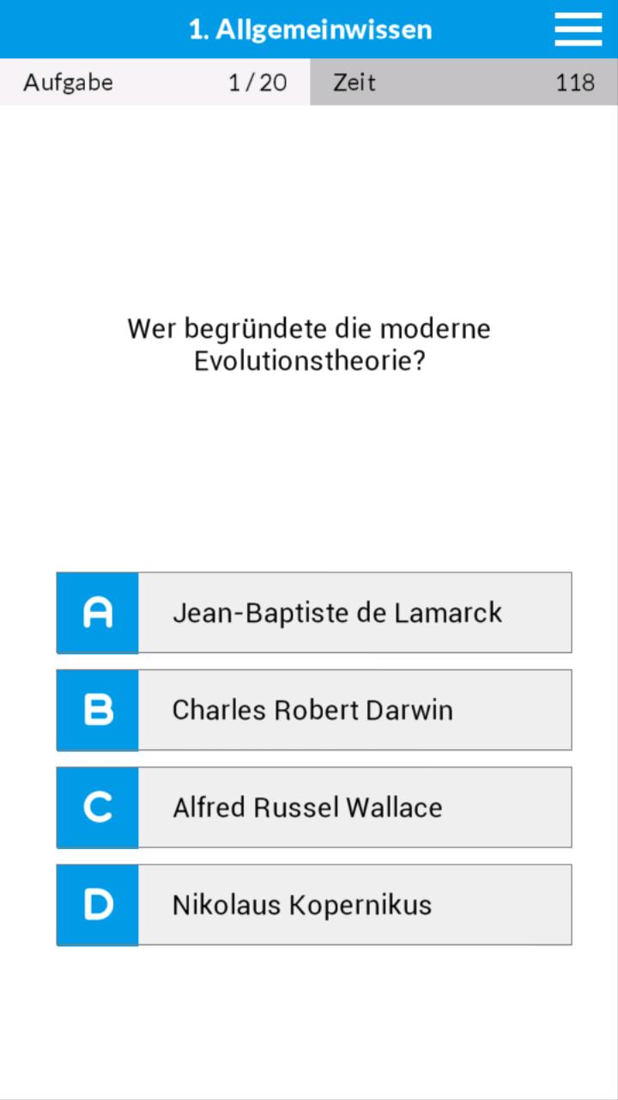Click the "1 / 20" progress counter
The height and width of the screenshot is (1100, 618).
coord(257,82)
